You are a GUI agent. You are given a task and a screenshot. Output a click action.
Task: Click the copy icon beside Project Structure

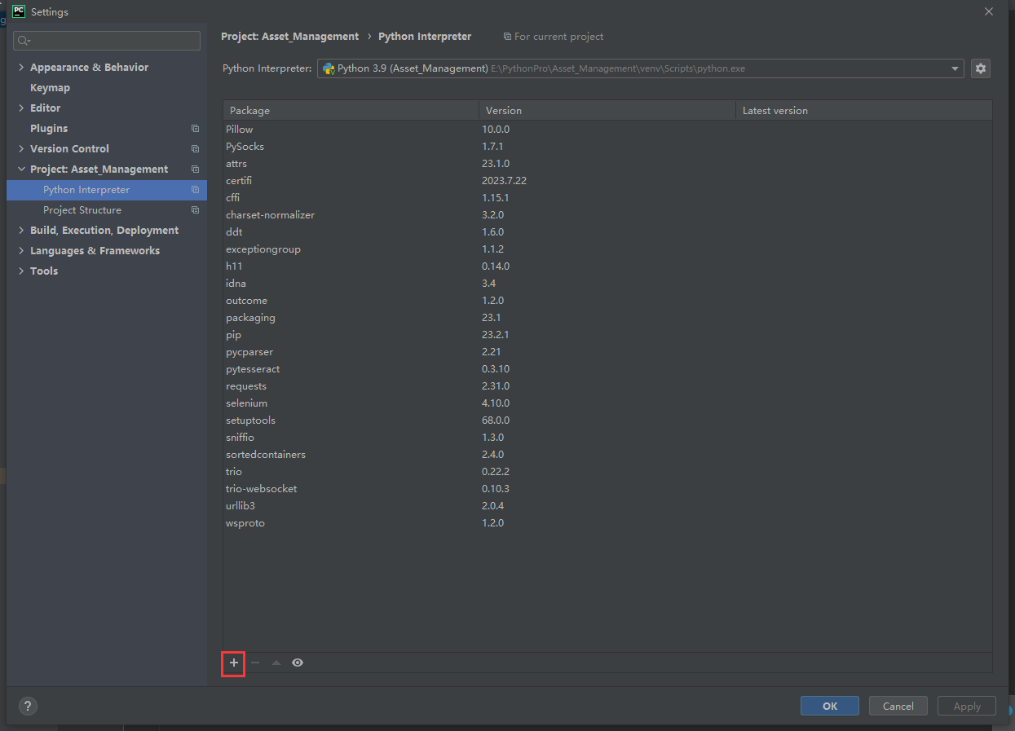point(195,210)
